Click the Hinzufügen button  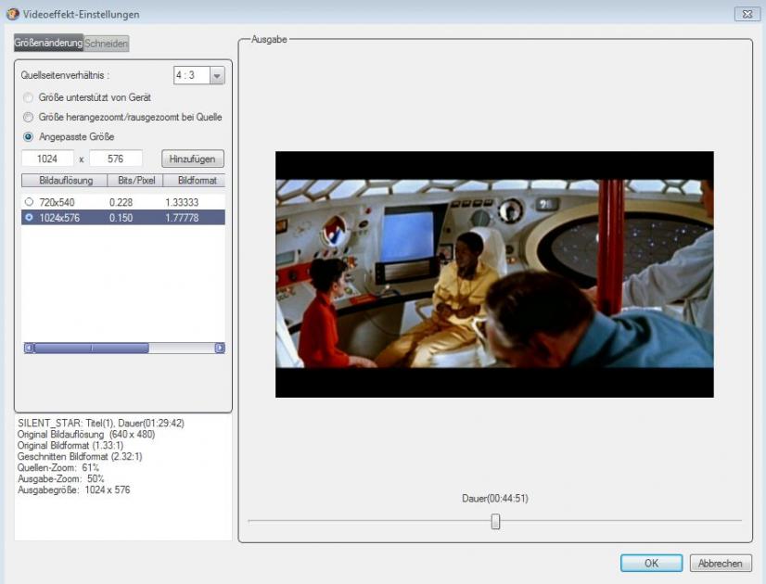(193, 159)
